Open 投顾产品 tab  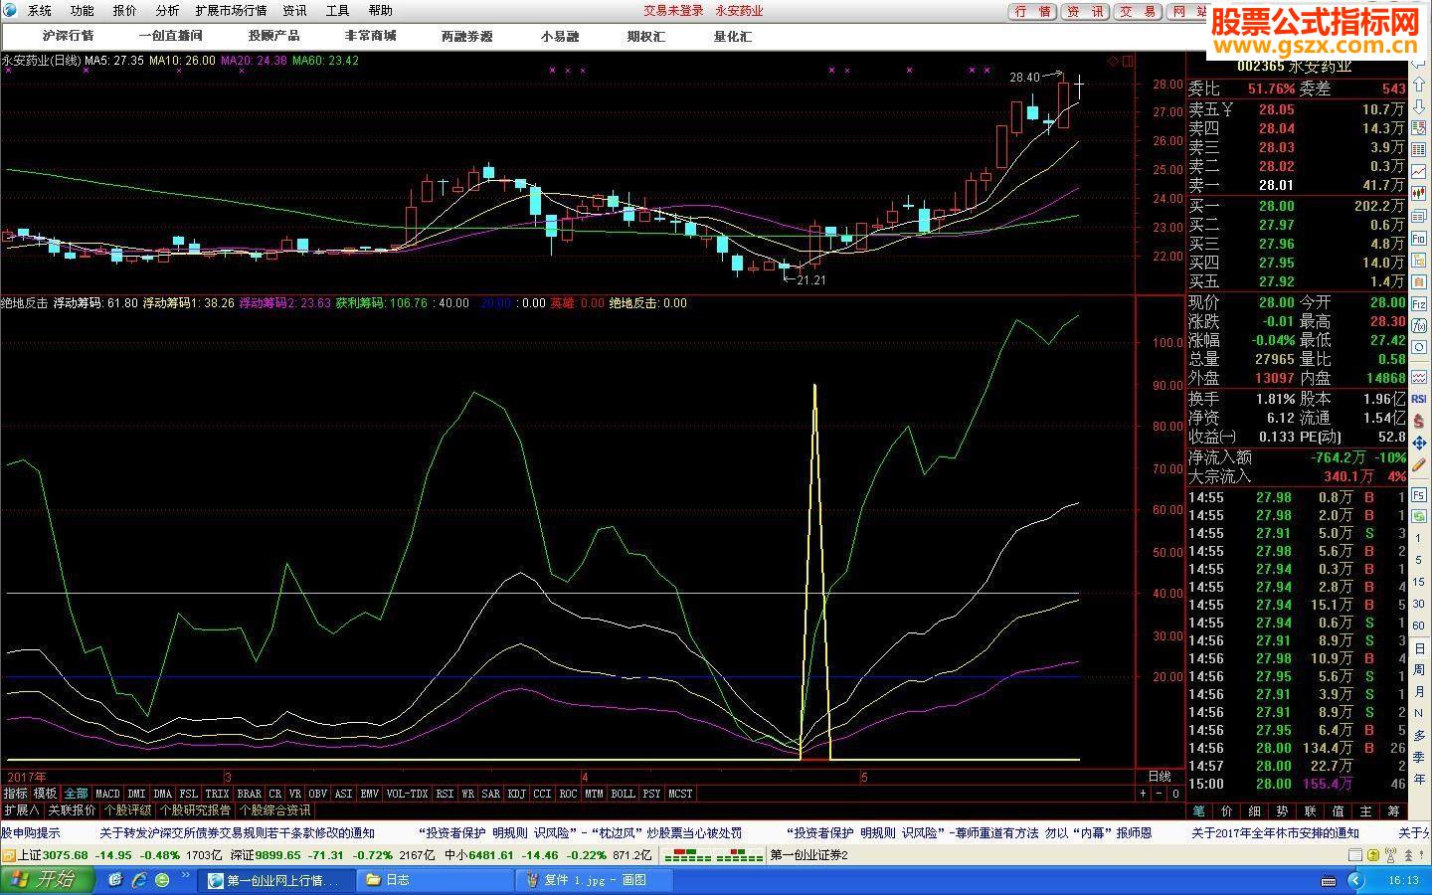click(273, 36)
